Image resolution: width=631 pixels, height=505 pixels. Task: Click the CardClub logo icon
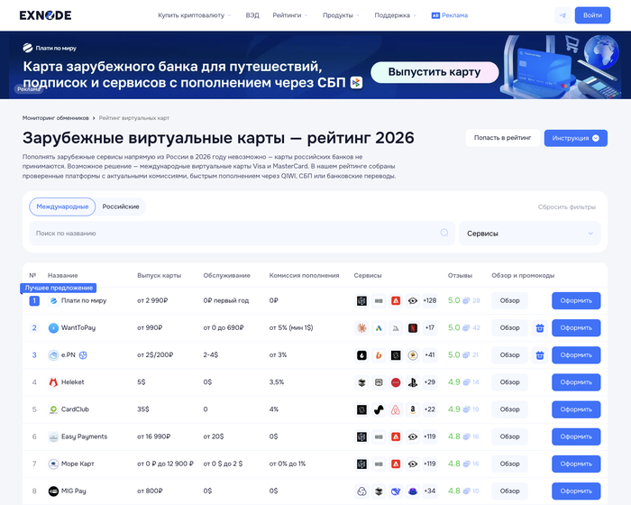coord(53,409)
